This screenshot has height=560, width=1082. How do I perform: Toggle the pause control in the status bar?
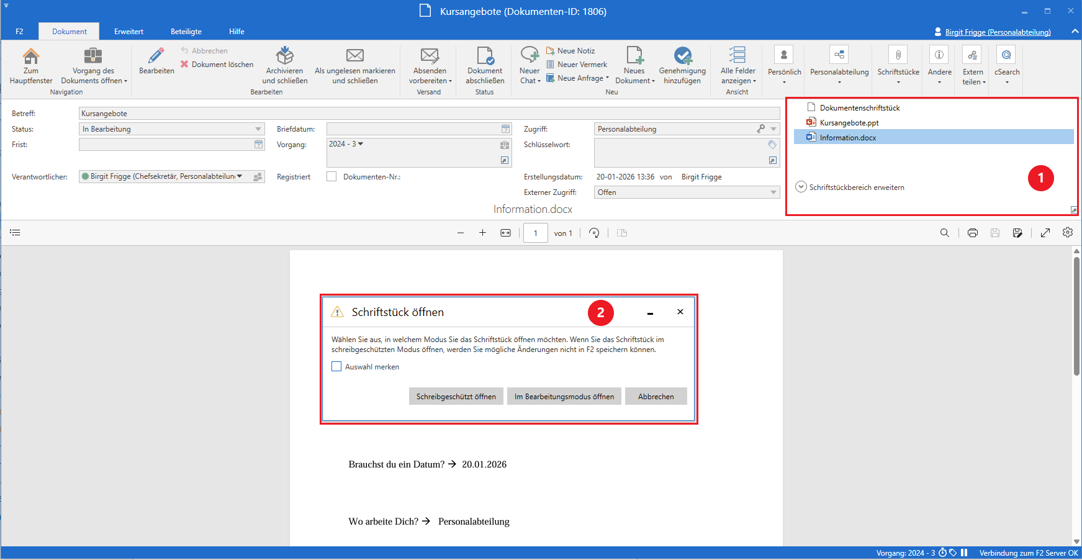(x=965, y=553)
